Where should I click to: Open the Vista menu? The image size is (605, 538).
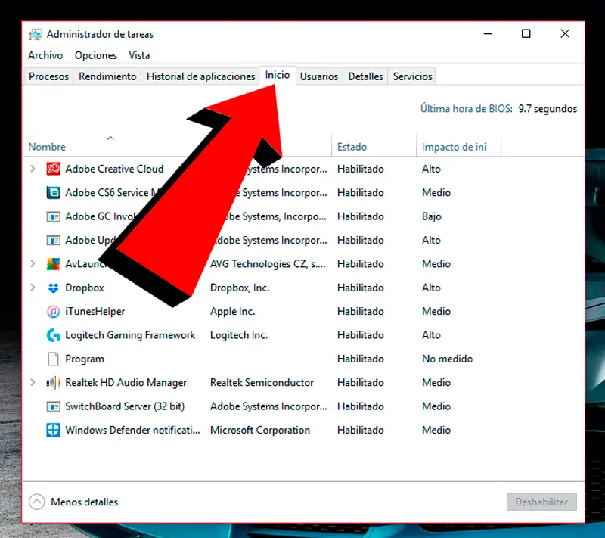point(139,55)
